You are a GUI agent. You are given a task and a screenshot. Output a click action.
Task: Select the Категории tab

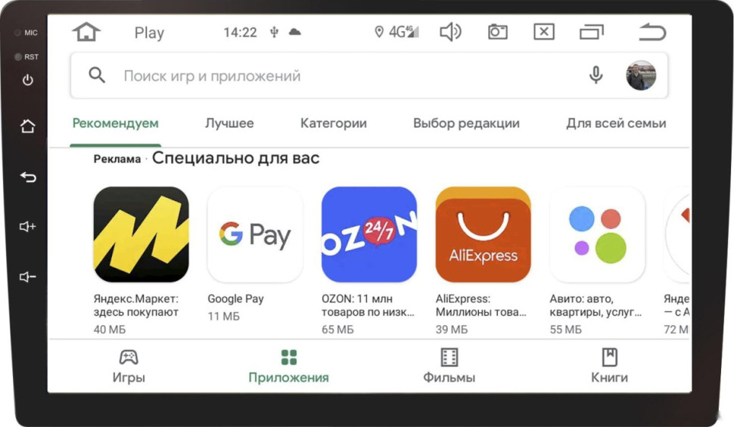point(333,123)
